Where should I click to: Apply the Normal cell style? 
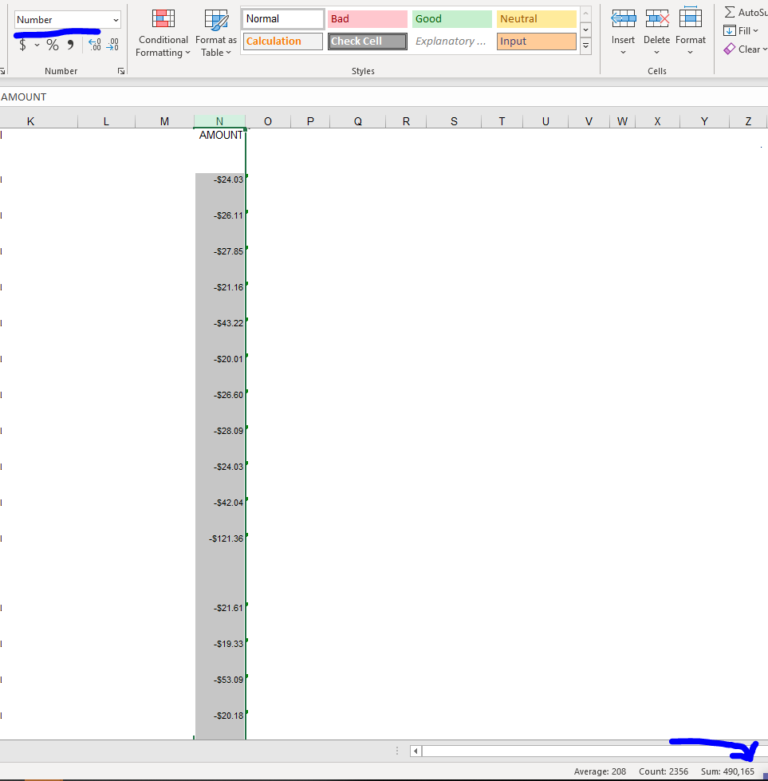282,18
